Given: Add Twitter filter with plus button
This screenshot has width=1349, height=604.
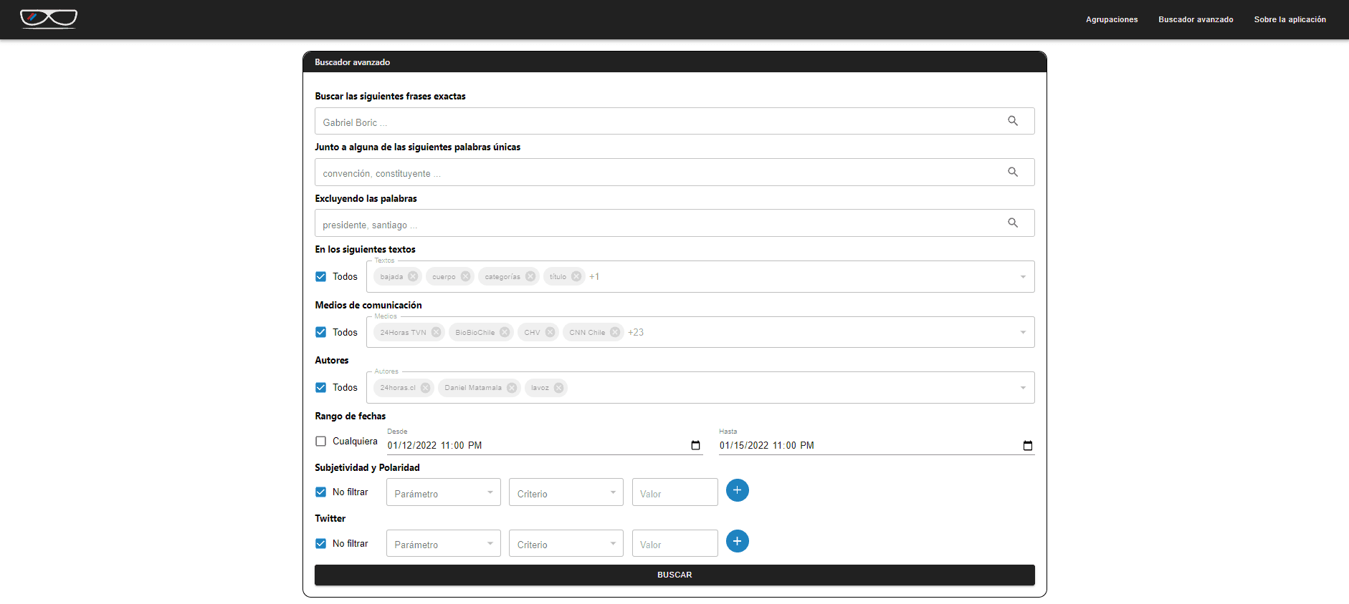Looking at the screenshot, I should [x=737, y=541].
